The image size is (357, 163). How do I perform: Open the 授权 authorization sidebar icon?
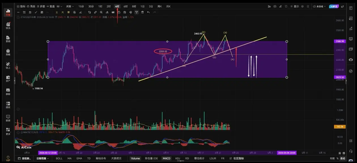[x=8, y=105]
